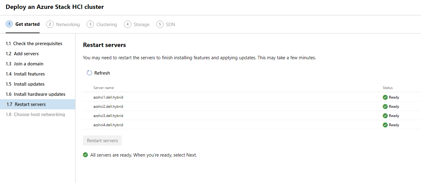
Task: Navigate to step 1.2 Add servers
Action: pyautogui.click(x=22, y=54)
